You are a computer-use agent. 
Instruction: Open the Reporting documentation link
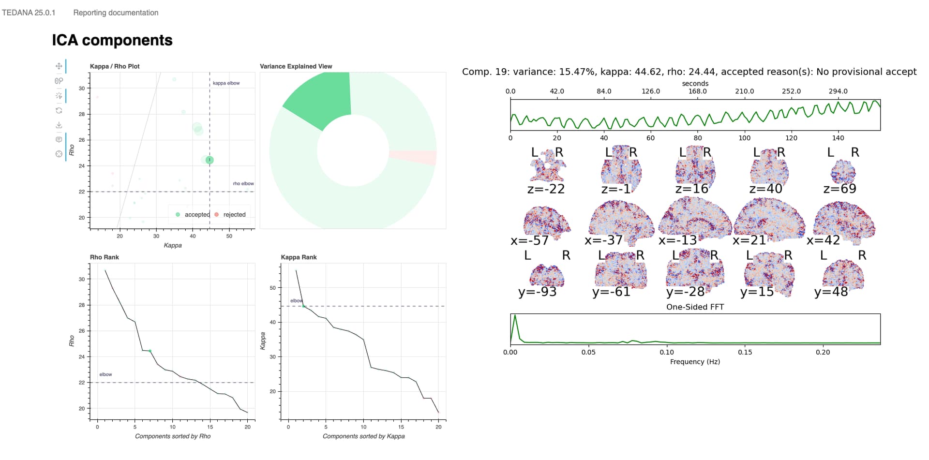116,13
